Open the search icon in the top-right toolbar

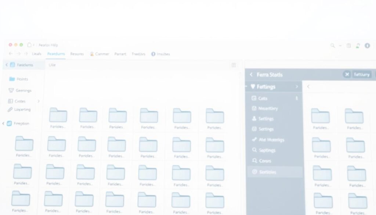tap(333, 46)
